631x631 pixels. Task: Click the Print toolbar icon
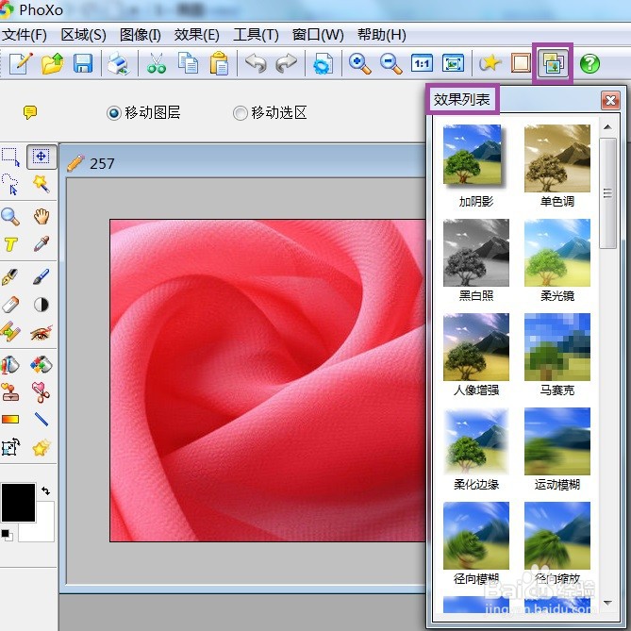coord(118,63)
